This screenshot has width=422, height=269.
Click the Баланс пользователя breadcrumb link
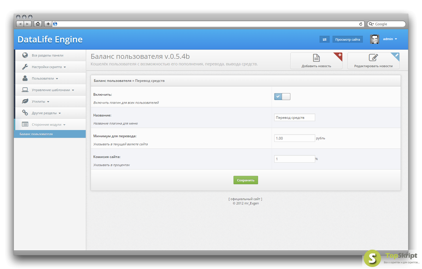coord(113,81)
